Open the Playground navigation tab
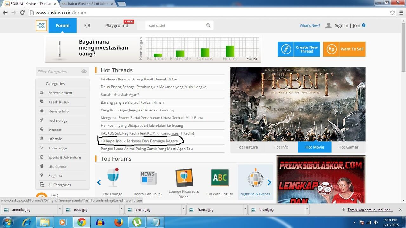 (117, 25)
